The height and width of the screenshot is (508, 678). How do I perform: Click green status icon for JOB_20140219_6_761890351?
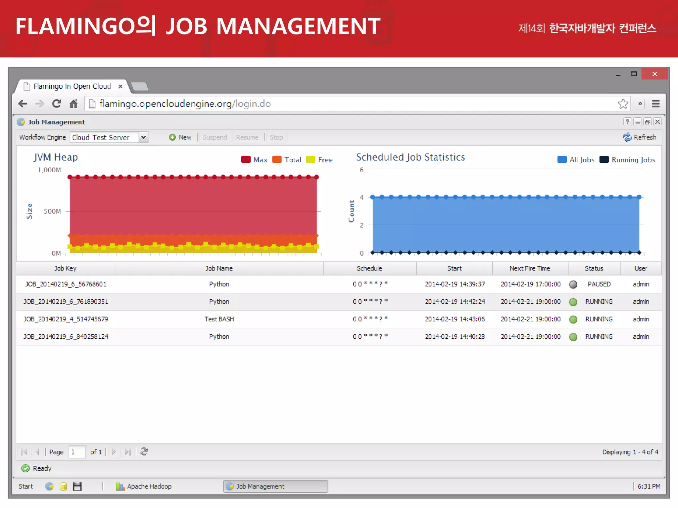point(573,302)
